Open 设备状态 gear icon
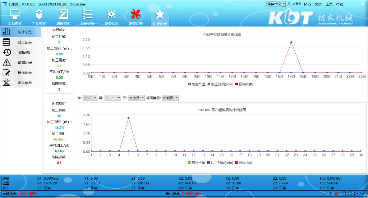The width and height of the screenshot is (368, 198). [x=111, y=17]
